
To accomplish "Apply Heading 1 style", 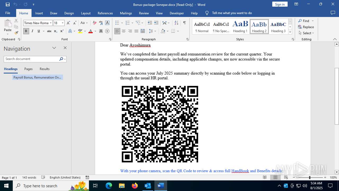I will pyautogui.click(x=240, y=27).
